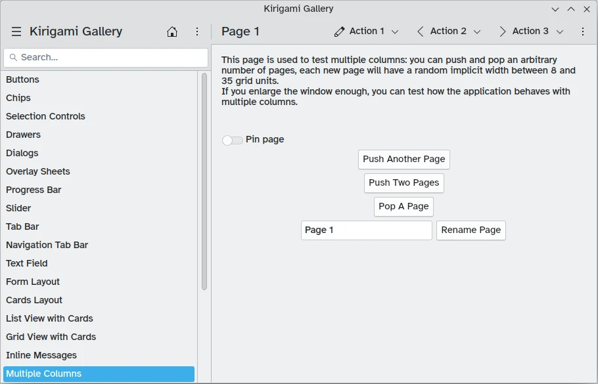Expand the Action 1 dropdown arrow
The width and height of the screenshot is (598, 384).
point(395,32)
